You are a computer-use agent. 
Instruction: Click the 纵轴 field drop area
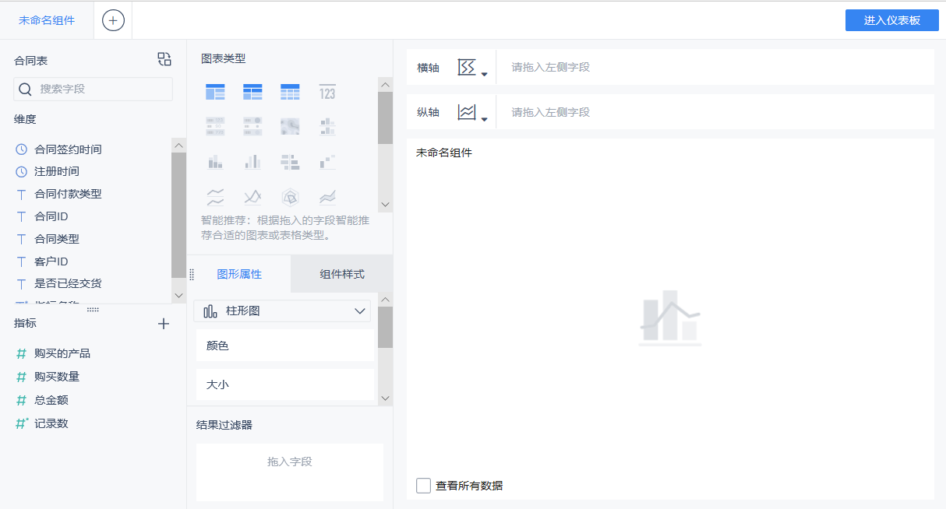715,112
